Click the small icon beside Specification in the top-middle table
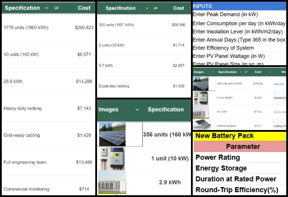 pos(155,8)
